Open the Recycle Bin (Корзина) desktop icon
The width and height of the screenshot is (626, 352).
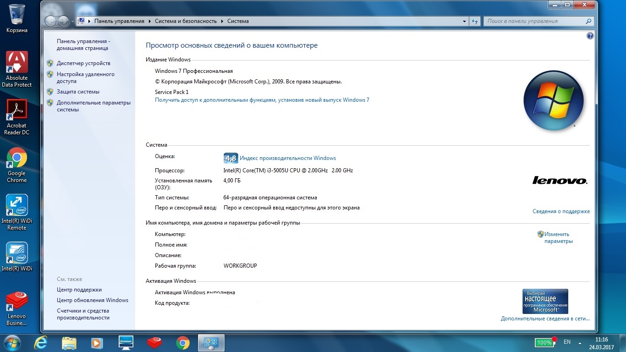tap(17, 18)
